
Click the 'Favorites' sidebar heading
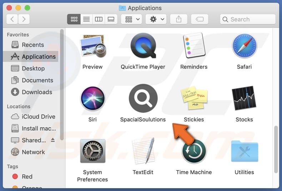point(18,35)
